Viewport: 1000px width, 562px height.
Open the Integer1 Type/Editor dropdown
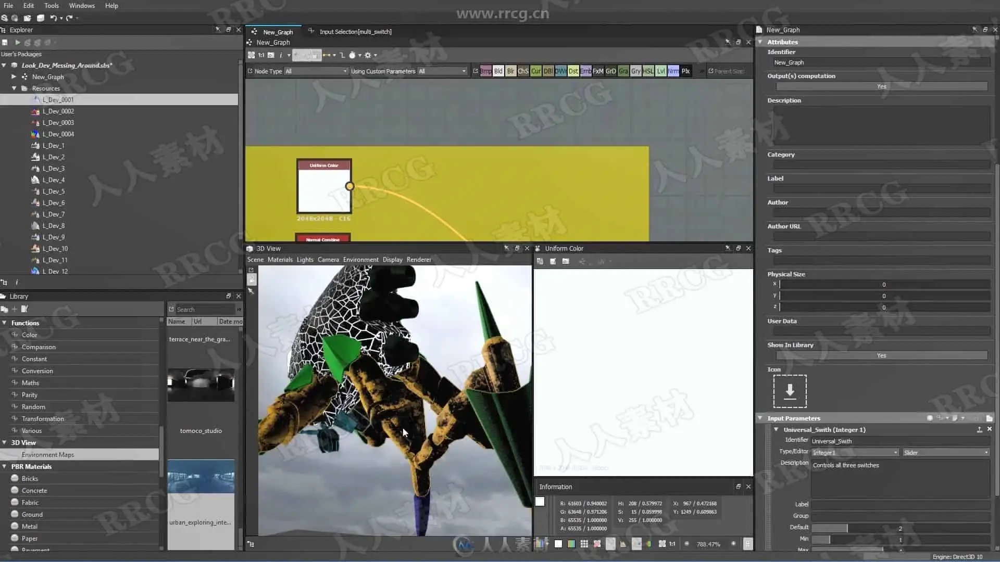click(x=855, y=453)
